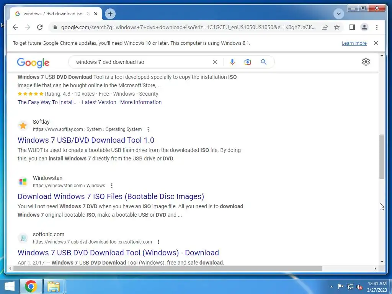Open The Easy Way To Install link
The image size is (392, 294).
coord(47,102)
